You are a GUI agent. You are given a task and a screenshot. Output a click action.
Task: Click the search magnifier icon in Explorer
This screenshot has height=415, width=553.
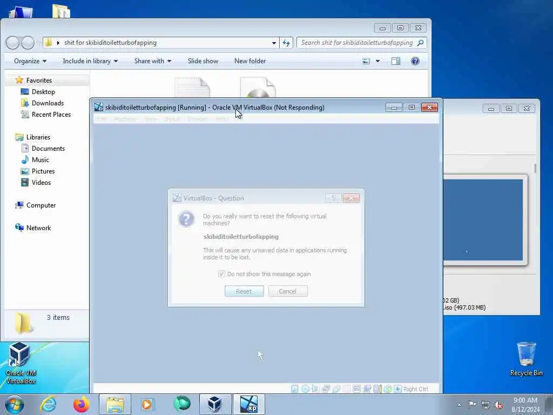tap(420, 43)
